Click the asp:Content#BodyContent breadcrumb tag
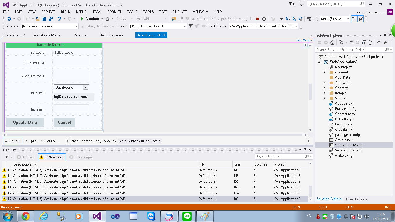The image size is (395, 222). pyautogui.click(x=94, y=141)
